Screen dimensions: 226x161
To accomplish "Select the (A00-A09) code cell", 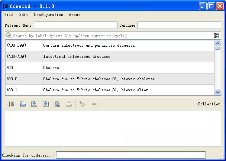I will tap(24, 56).
